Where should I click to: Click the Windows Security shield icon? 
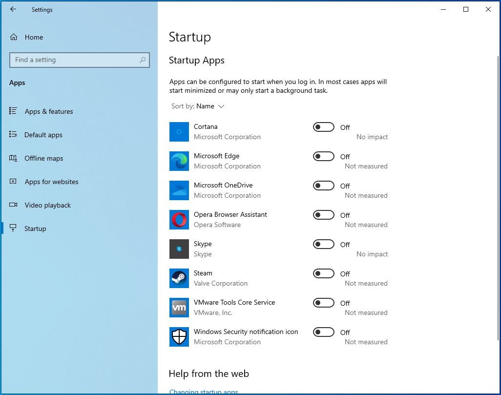(179, 337)
